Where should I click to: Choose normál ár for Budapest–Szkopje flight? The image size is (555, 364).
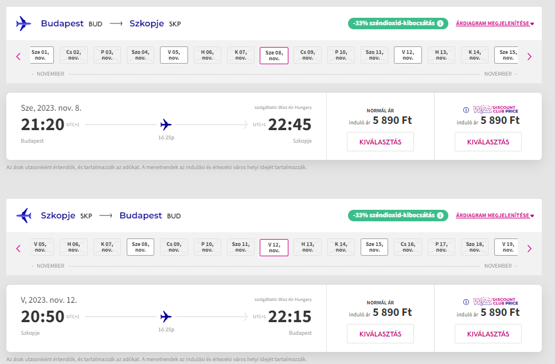(380, 142)
